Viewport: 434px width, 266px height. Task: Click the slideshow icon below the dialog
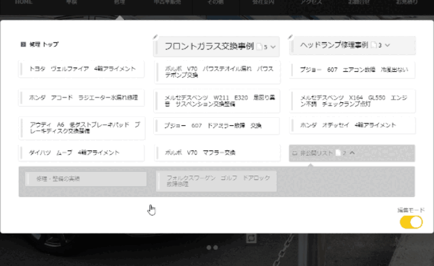pyautogui.click(x=251, y=238)
